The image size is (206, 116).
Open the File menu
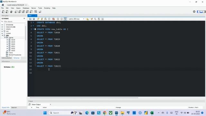point(2,8)
